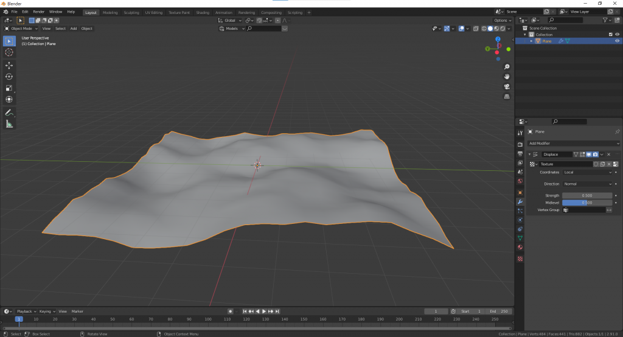Open the Coordinates dropdown set to Local
The width and height of the screenshot is (623, 337).
click(x=587, y=172)
